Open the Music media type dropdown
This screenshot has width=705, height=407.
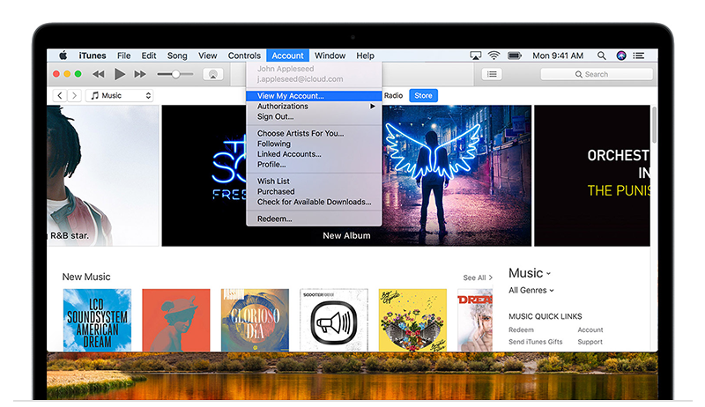coord(120,95)
